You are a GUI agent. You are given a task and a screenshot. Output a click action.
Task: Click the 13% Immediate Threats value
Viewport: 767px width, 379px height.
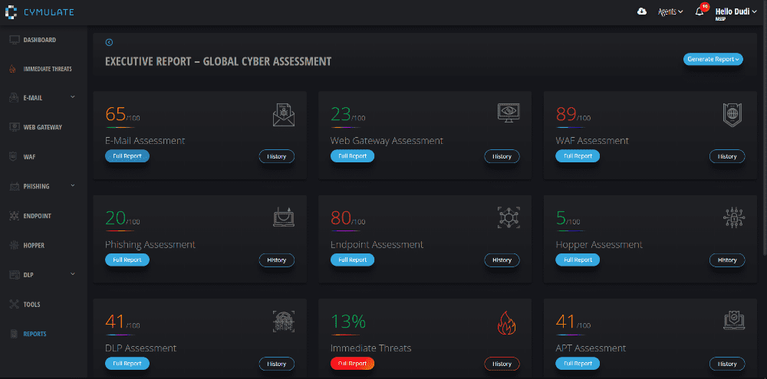348,321
